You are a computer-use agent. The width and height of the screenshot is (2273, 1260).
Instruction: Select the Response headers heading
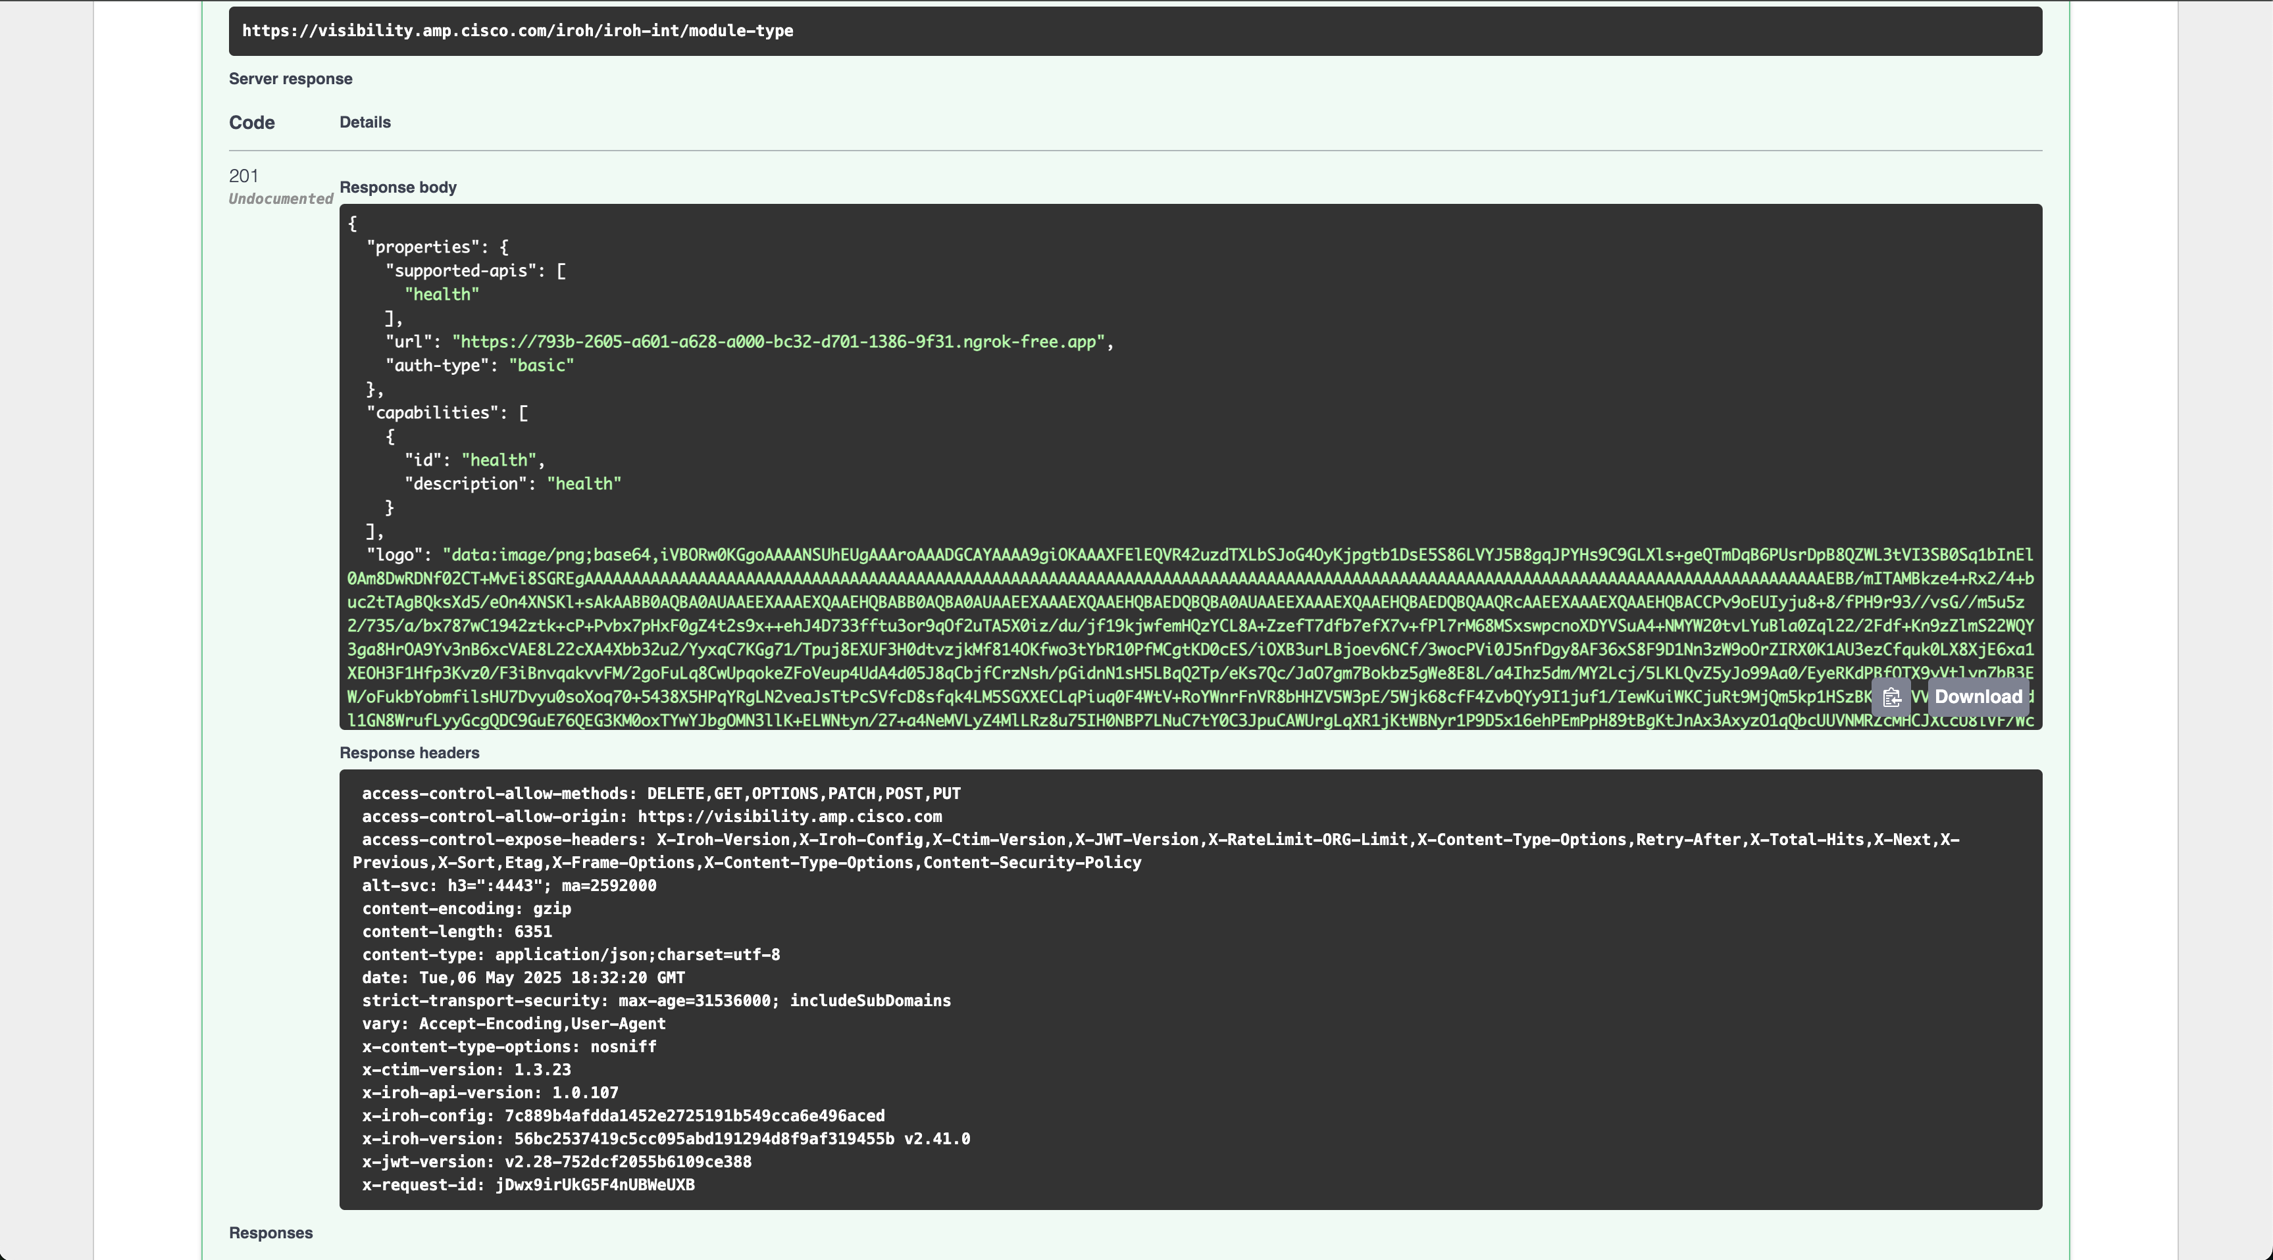[409, 752]
